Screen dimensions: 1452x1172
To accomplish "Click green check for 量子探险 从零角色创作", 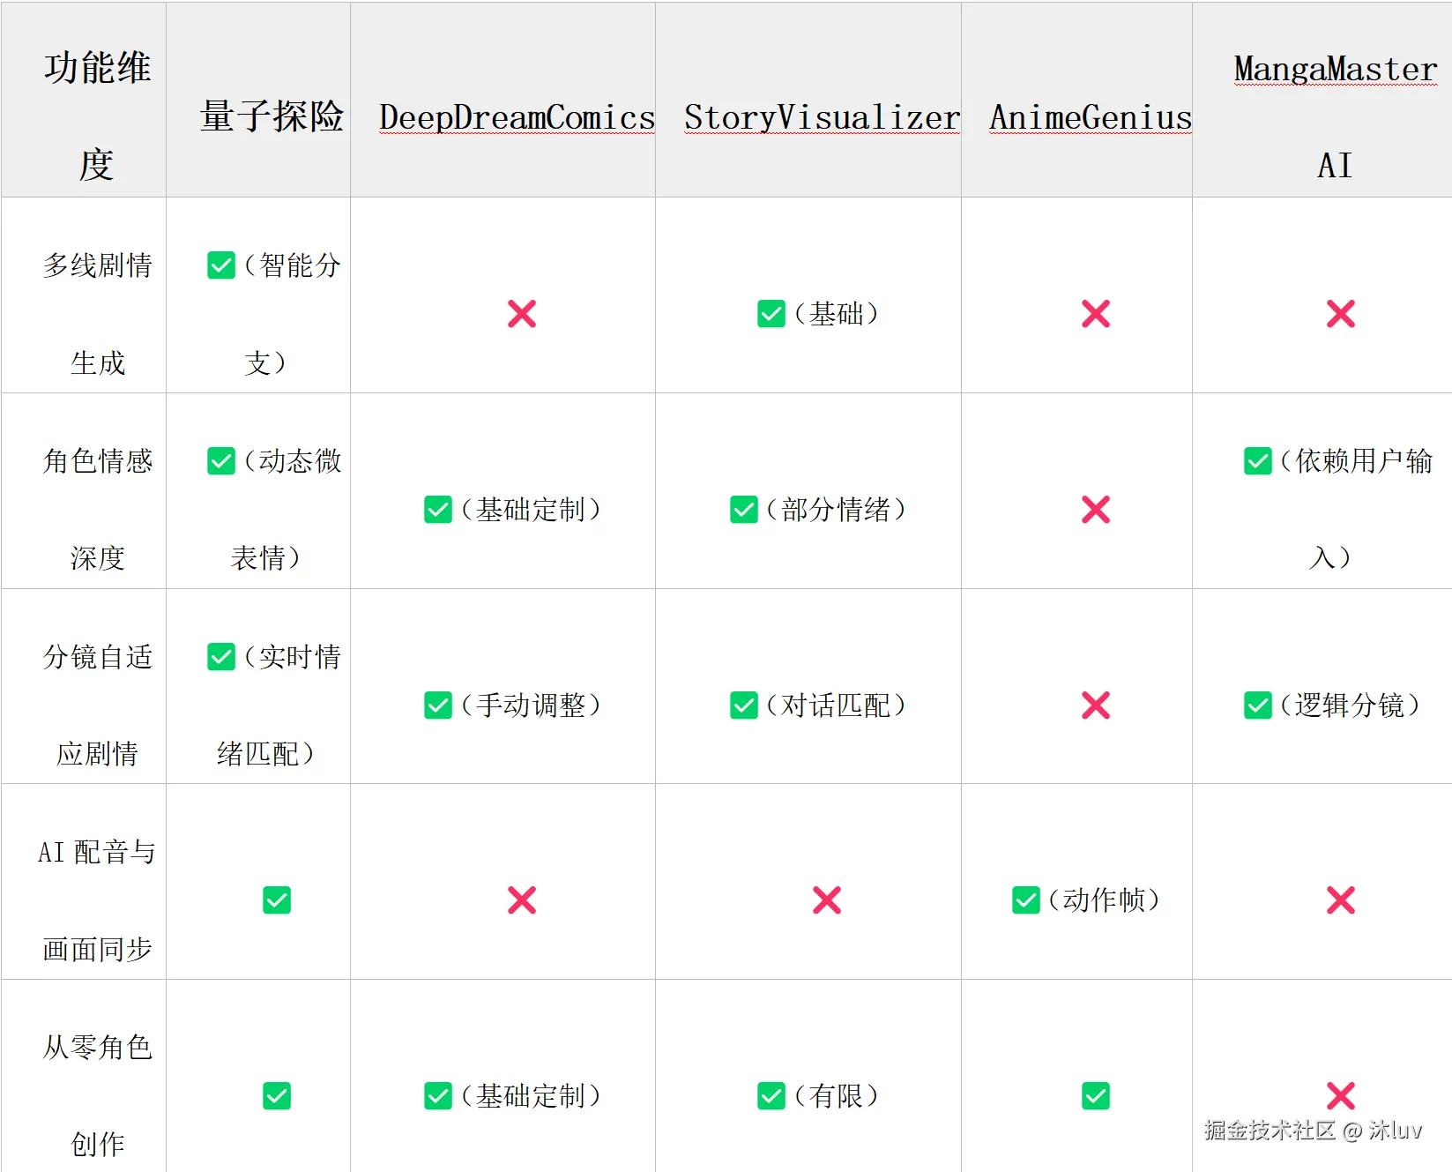I will pos(277,1096).
